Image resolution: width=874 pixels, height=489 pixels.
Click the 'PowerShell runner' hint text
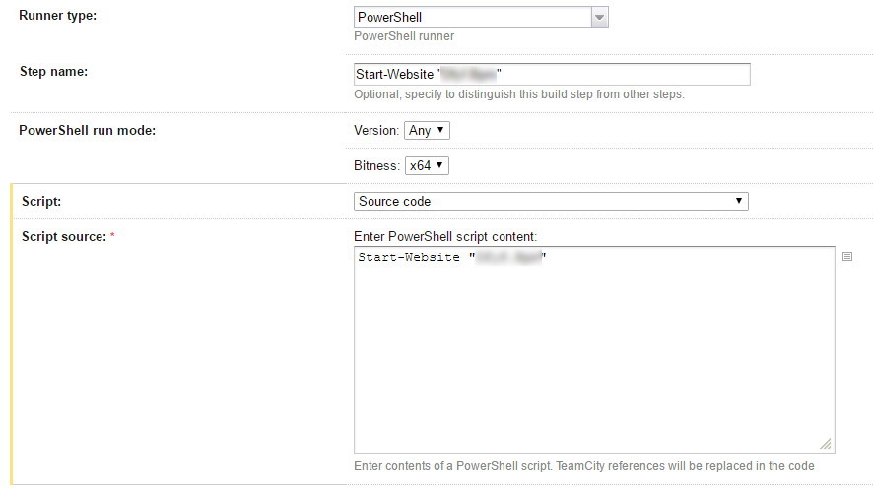[x=404, y=36]
